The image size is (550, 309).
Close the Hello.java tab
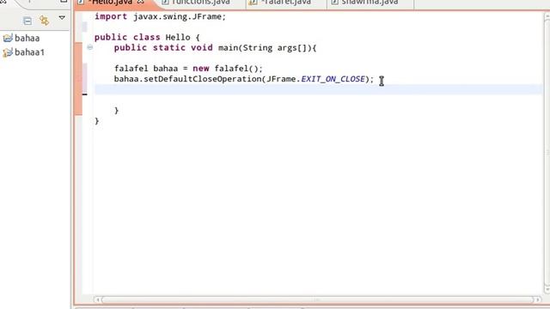point(141,2)
